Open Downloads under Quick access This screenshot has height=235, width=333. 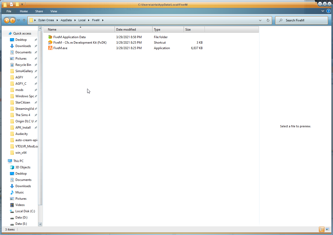(23, 46)
